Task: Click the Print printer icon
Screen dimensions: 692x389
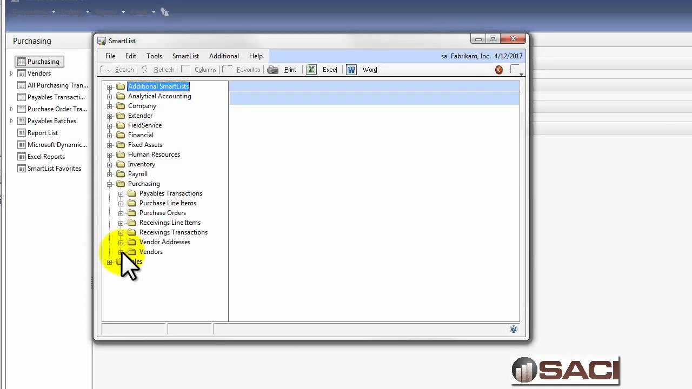Action: (x=273, y=70)
